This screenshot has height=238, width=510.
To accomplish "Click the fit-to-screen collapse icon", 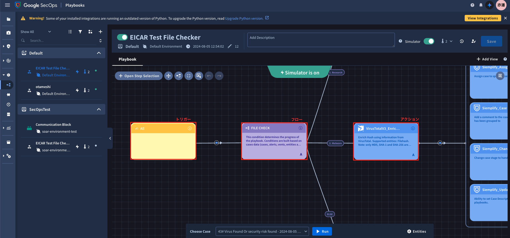I will point(189,76).
